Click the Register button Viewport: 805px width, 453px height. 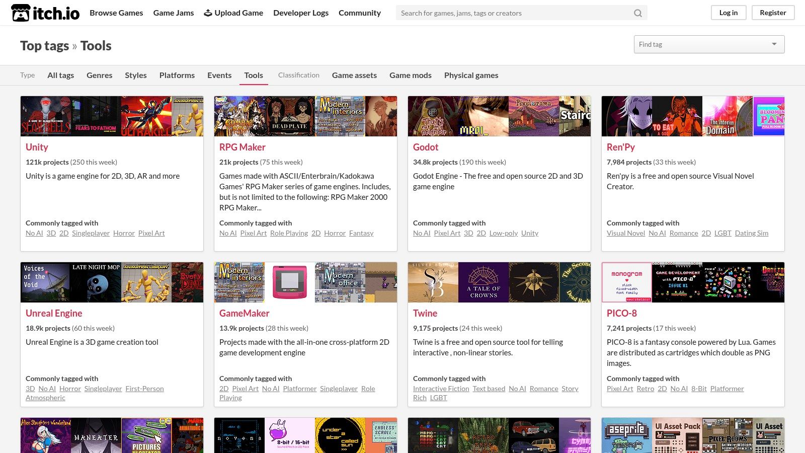[x=773, y=13]
